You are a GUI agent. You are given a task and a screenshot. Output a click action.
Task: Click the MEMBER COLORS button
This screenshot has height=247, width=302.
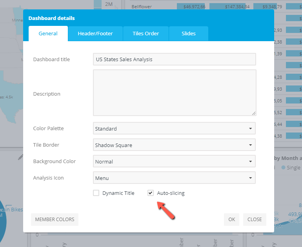tap(55, 220)
